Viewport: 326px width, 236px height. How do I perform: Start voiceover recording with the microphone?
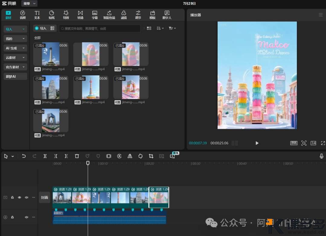321,156
